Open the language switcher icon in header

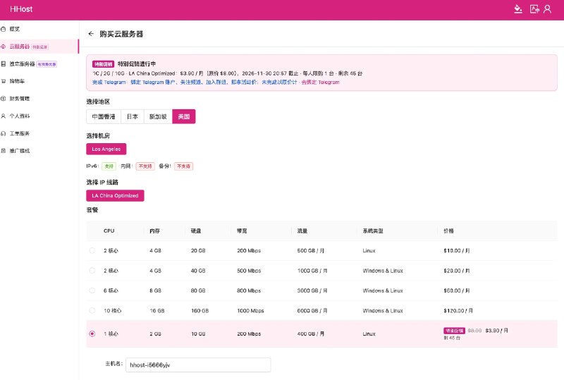pyautogui.click(x=534, y=9)
